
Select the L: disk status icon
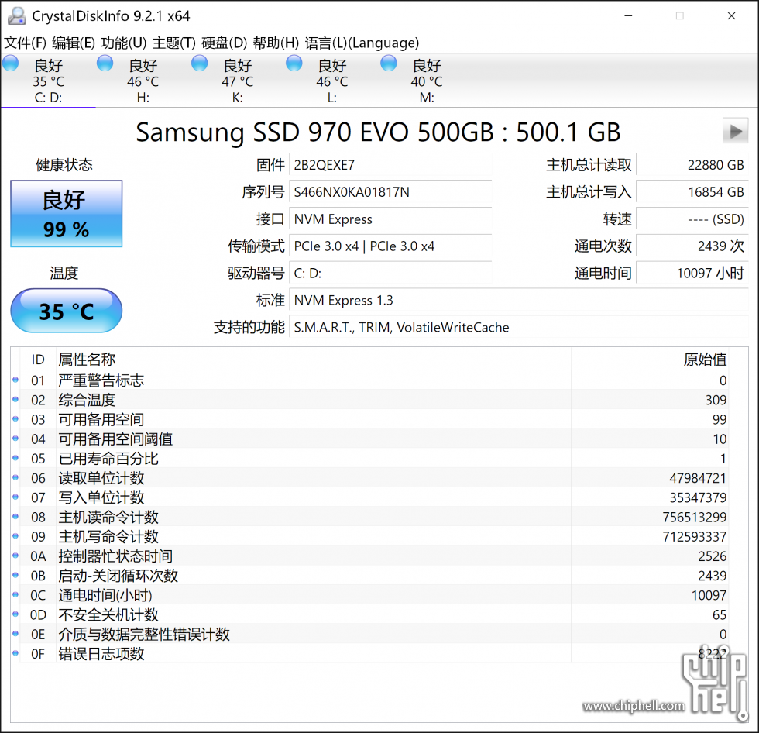(294, 64)
